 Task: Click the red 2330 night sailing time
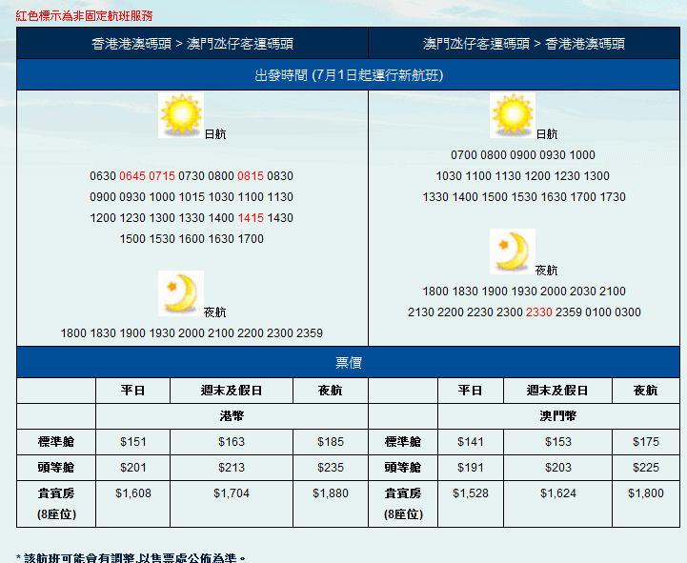coord(539,312)
